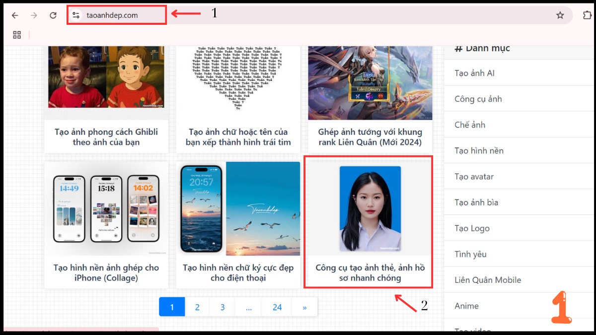Open the "Chế ảnh" category link

click(469, 125)
